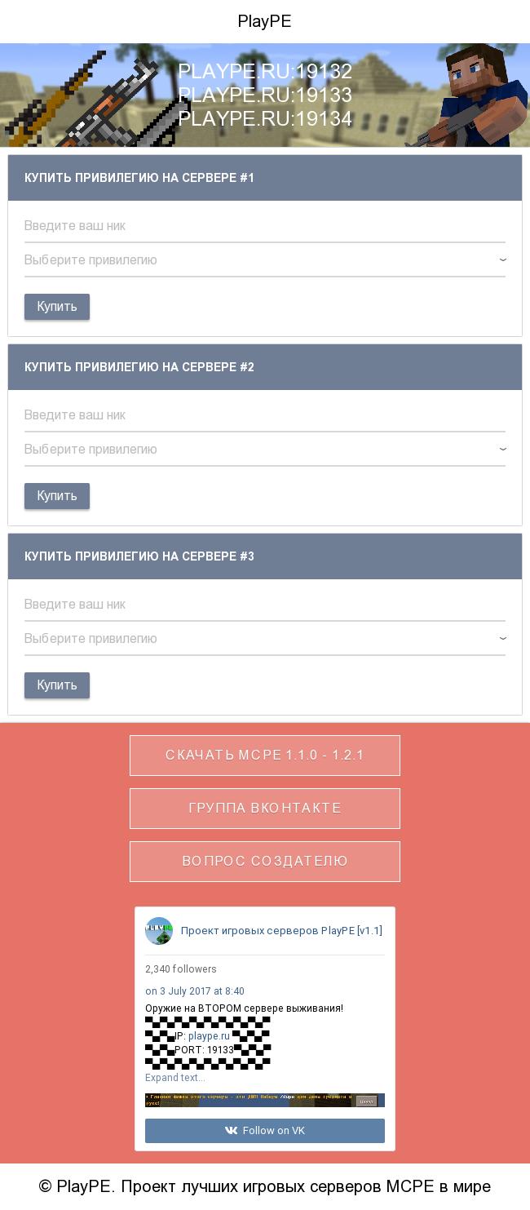Open the VK group title link
The width and height of the screenshot is (530, 1210).
pos(281,931)
